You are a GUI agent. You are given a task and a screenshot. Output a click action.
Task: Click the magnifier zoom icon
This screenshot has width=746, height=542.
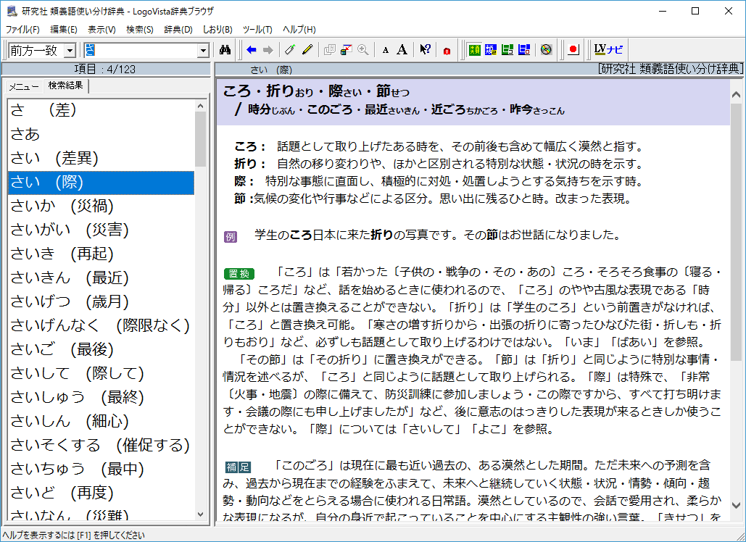tap(363, 49)
